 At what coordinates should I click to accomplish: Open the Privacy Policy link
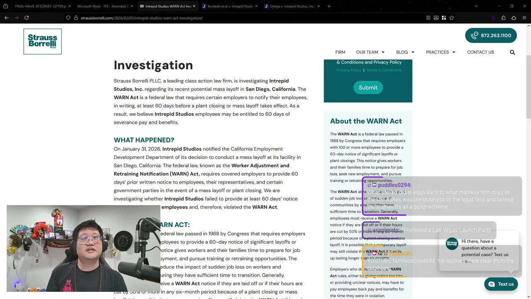click(x=349, y=70)
